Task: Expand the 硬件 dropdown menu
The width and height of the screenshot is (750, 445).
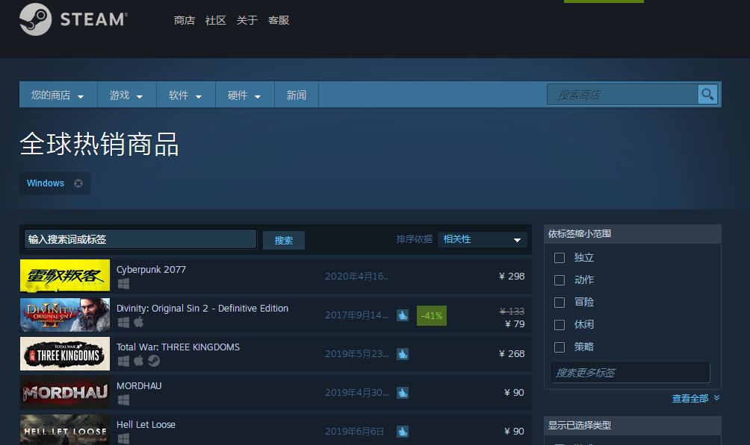Action: (244, 95)
